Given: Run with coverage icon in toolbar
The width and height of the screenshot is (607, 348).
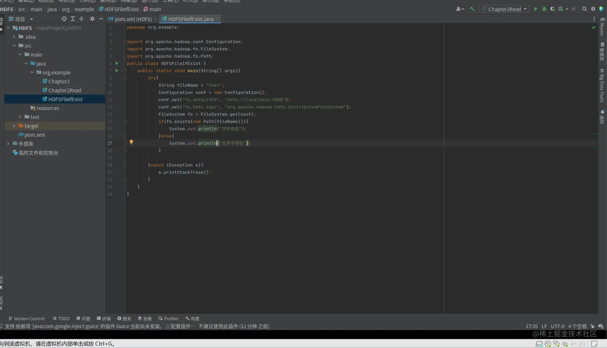Looking at the screenshot, I should coord(552,9).
